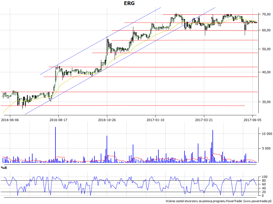
Task: Click the 2016-08-17 date label
Action: [58, 120]
